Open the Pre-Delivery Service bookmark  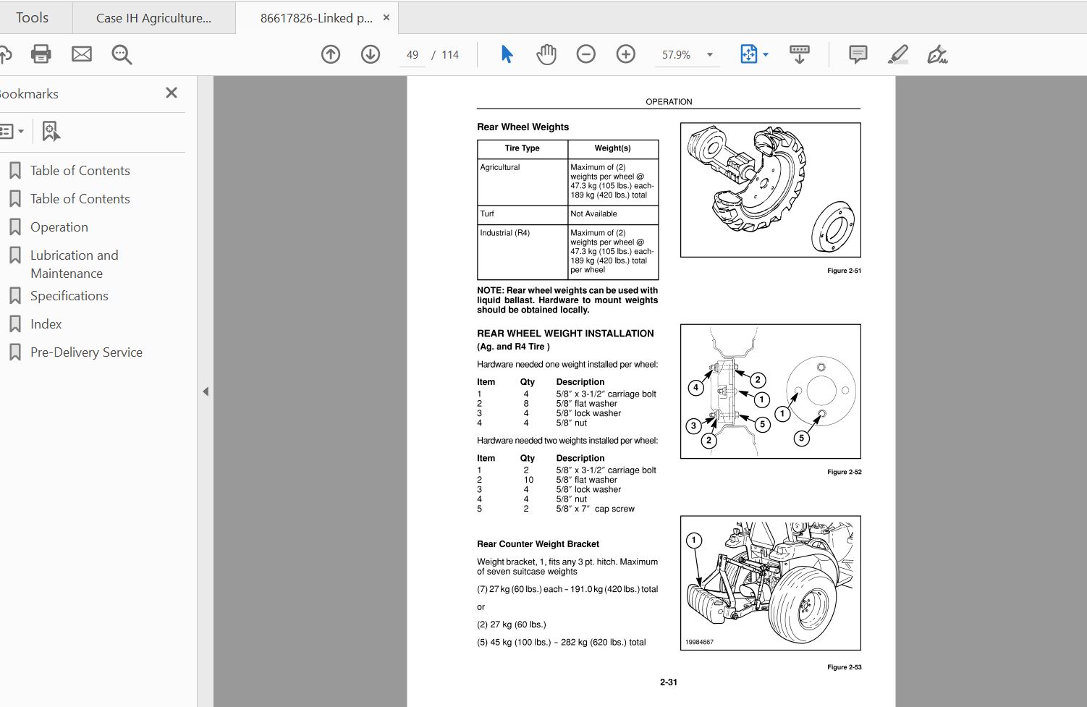pyautogui.click(x=85, y=352)
